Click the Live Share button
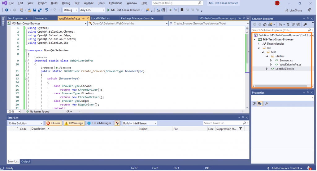Image resolution: width=317 pixels, height=171 pixels. [x=293, y=10]
